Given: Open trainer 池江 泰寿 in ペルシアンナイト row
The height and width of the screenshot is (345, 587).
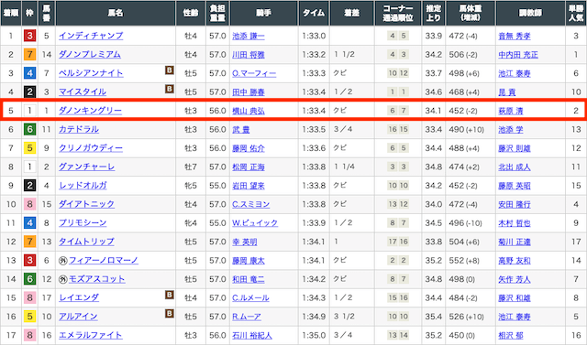Looking at the screenshot, I should pos(515,73).
